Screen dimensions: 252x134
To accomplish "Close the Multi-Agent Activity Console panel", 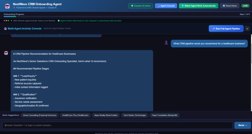I will point(247,28).
